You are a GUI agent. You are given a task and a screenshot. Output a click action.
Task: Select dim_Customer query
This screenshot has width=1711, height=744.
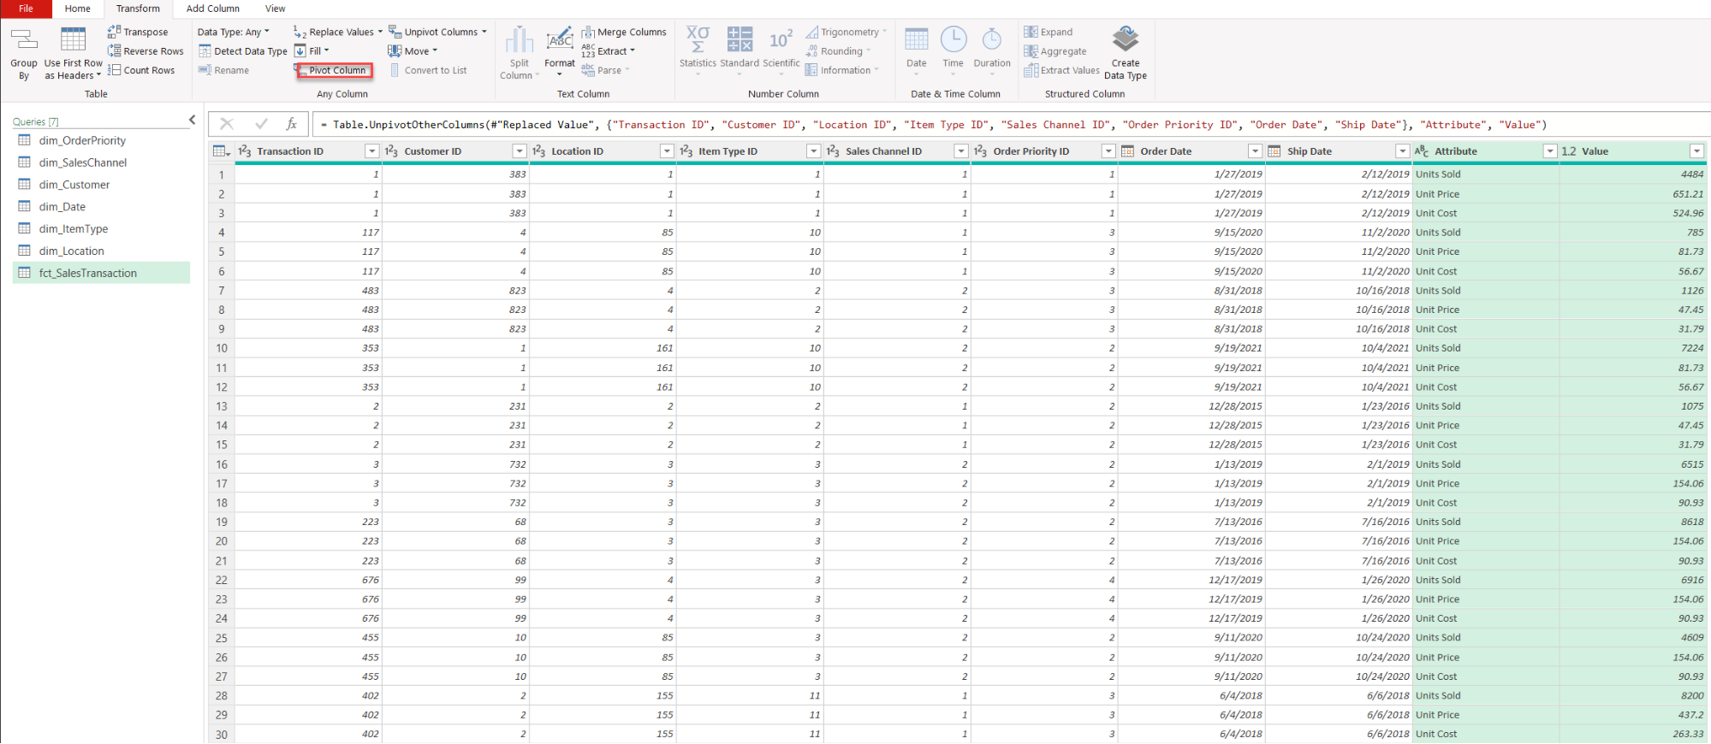(101, 185)
